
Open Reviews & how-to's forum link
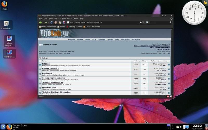click(50, 69)
